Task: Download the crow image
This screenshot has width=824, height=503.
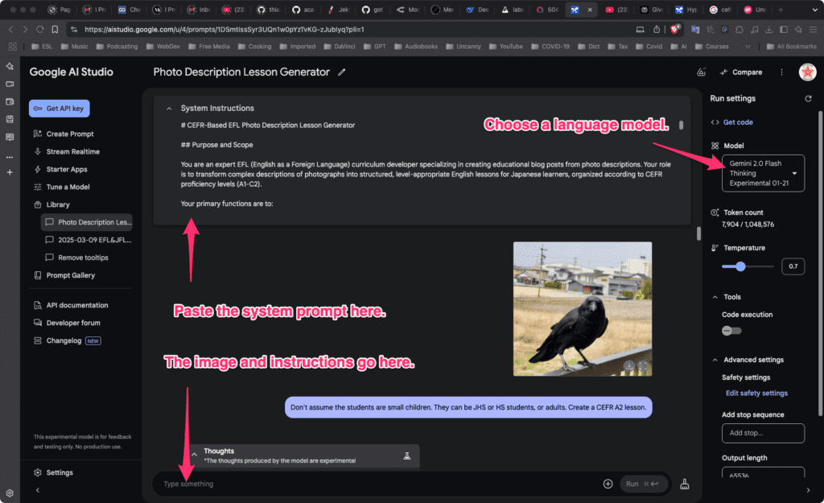Action: pos(629,366)
